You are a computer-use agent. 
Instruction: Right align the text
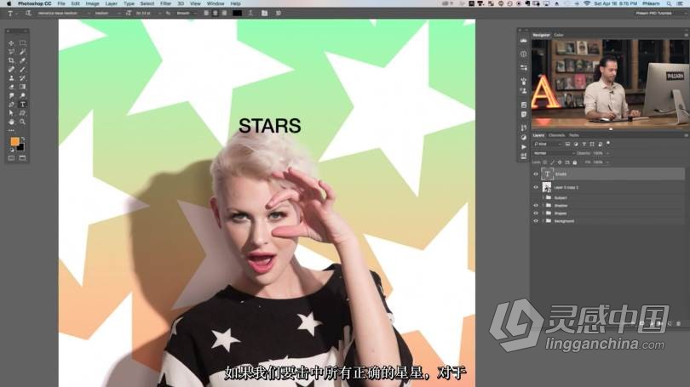(224, 13)
